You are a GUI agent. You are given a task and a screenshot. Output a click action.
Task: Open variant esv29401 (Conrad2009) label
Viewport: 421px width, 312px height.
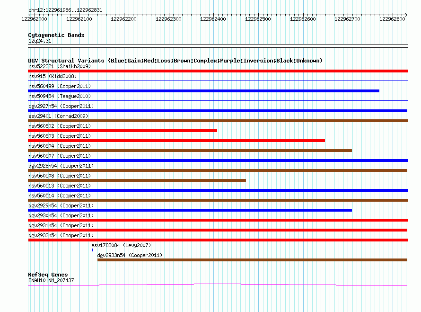(x=58, y=116)
